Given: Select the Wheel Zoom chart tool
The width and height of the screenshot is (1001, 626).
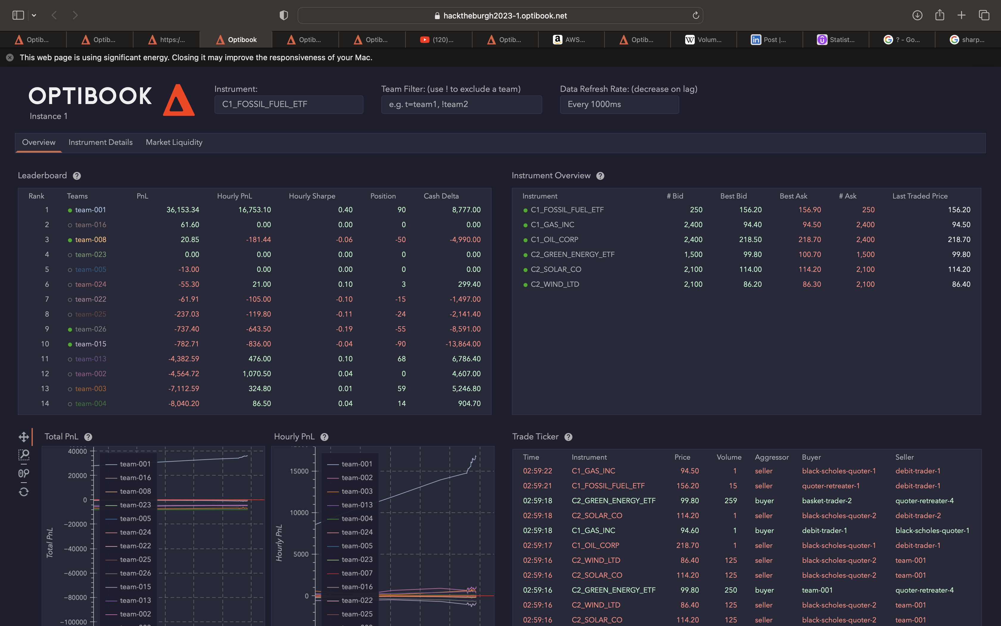Looking at the screenshot, I should pyautogui.click(x=24, y=473).
